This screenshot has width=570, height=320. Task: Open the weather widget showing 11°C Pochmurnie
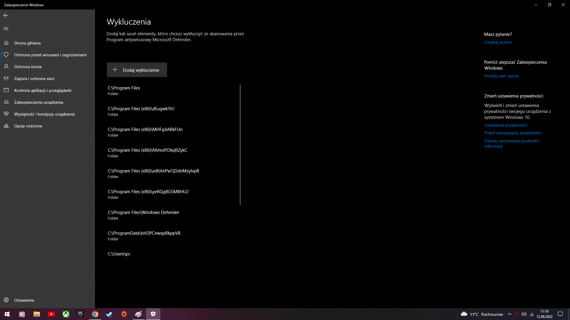[x=482, y=314]
